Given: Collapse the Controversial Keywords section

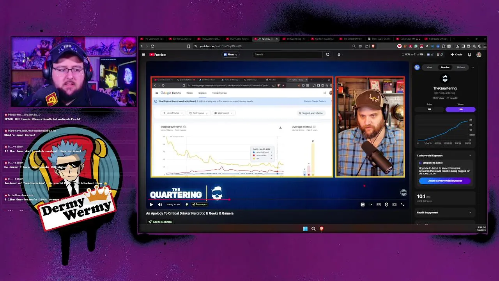Looking at the screenshot, I should tap(470, 155).
